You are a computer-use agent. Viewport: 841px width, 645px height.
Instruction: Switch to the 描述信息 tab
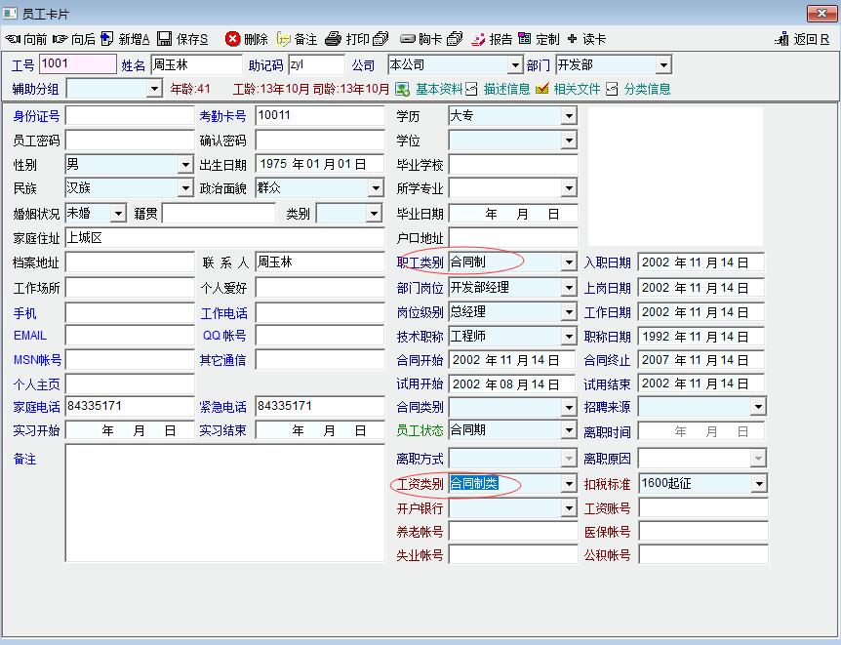[498, 89]
